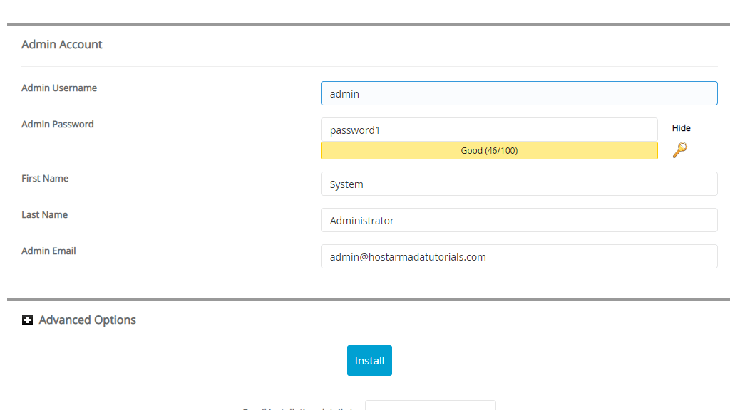Click the cut-off email installation details label
The image size is (730, 410).
point(299,408)
